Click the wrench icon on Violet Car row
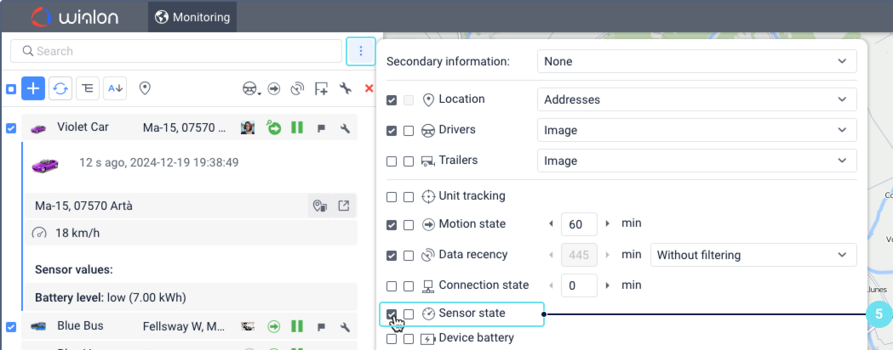The image size is (893, 350). pos(345,128)
